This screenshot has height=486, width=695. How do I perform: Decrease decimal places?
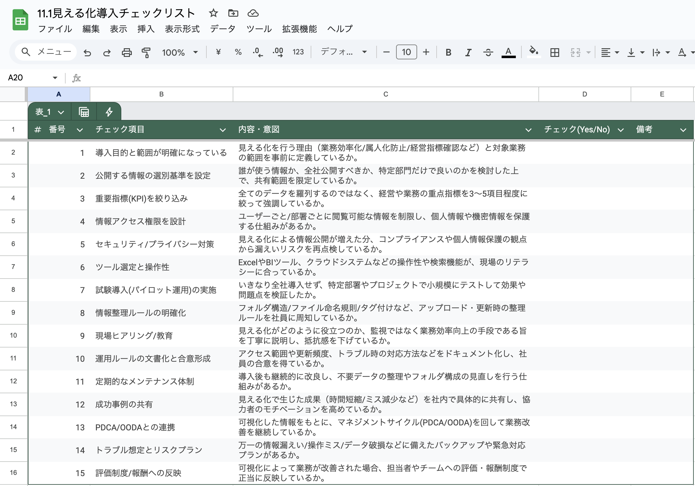point(257,52)
